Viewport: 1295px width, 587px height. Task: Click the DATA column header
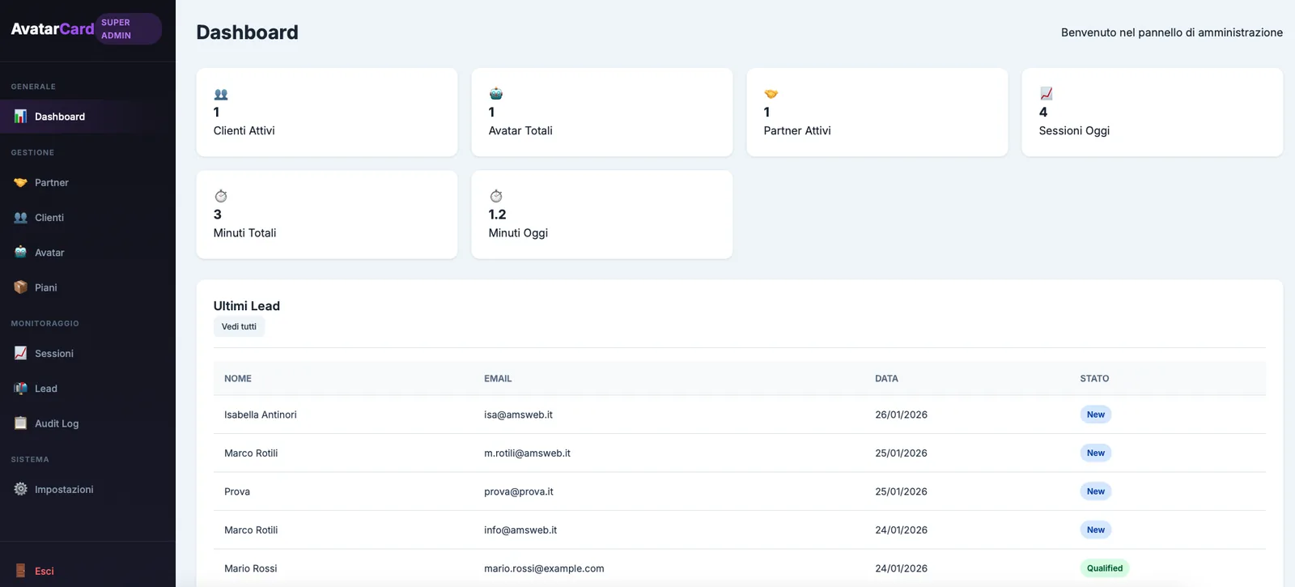886,379
